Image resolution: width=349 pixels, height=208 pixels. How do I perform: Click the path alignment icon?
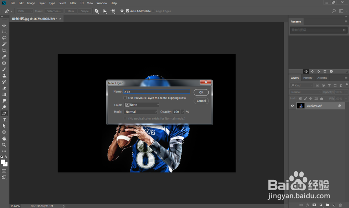pos(105,11)
